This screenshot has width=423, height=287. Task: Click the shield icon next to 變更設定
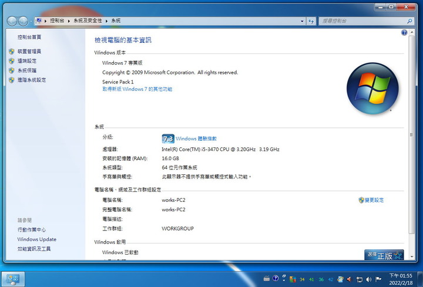click(361, 200)
